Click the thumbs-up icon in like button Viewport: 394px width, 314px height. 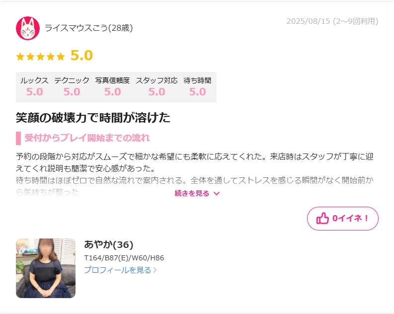coord(322,218)
